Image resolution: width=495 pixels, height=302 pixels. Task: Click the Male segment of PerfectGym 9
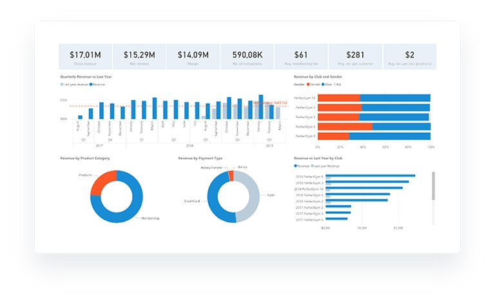pyautogui.click(x=390, y=136)
